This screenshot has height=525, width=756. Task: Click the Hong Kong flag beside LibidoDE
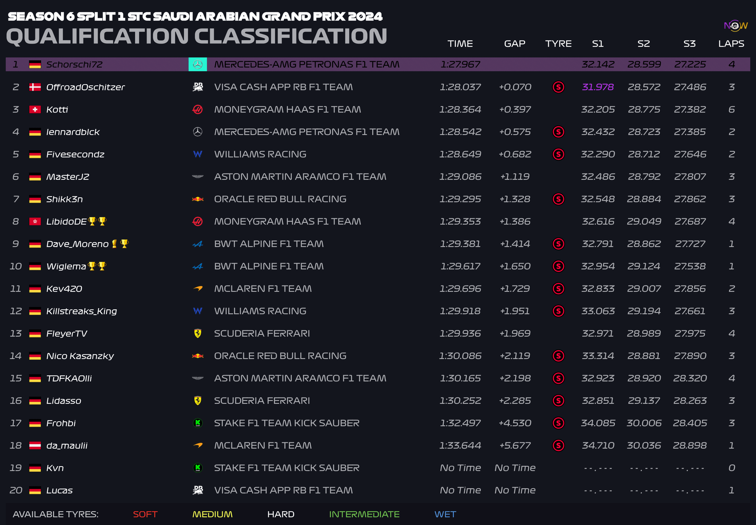35,221
